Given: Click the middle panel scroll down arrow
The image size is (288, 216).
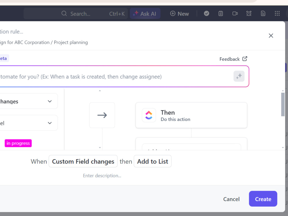Looking at the screenshot, I should pyautogui.click(x=100, y=147).
